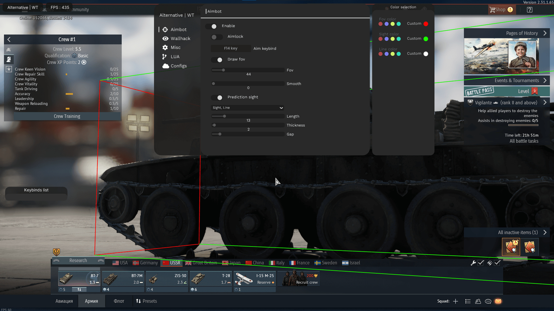The width and height of the screenshot is (554, 311).
Task: Open the orange mail envelope icon
Action: click(x=498, y=301)
